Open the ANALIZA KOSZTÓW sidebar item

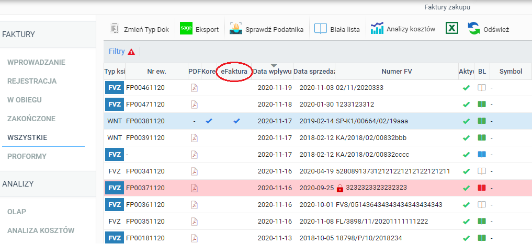coord(41,231)
